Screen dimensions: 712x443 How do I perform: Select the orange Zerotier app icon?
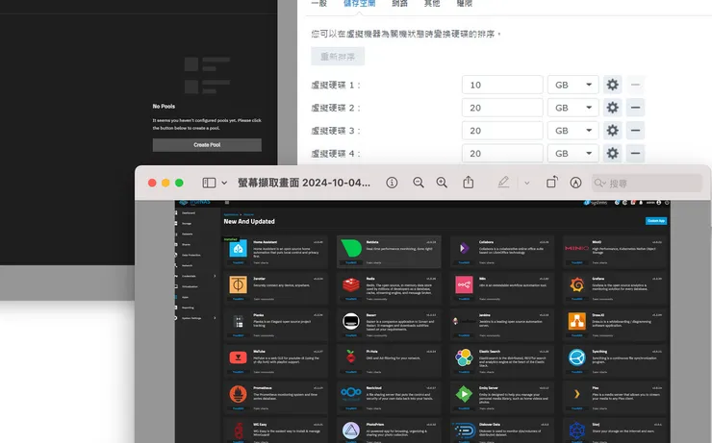[x=238, y=284]
